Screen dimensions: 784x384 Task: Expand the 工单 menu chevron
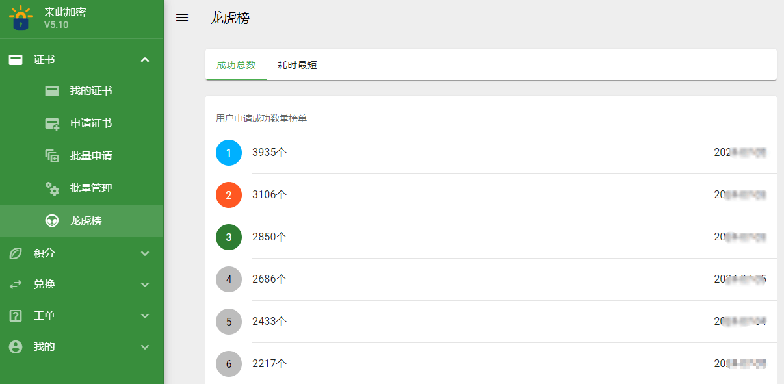145,316
